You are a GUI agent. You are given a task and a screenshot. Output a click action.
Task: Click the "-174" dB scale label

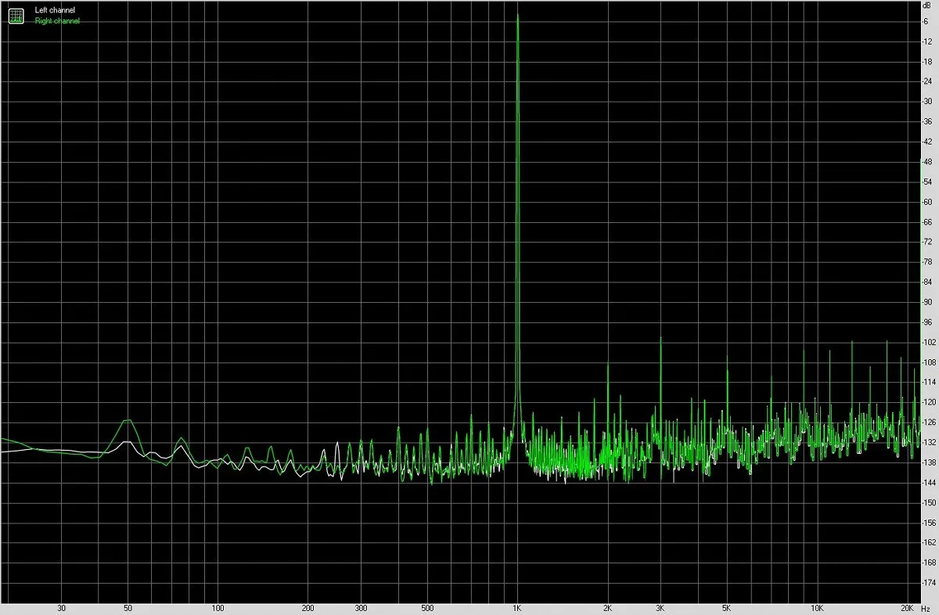click(929, 583)
